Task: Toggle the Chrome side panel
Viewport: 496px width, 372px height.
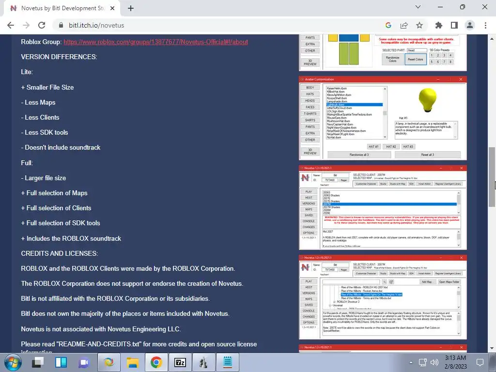Action: (x=454, y=25)
